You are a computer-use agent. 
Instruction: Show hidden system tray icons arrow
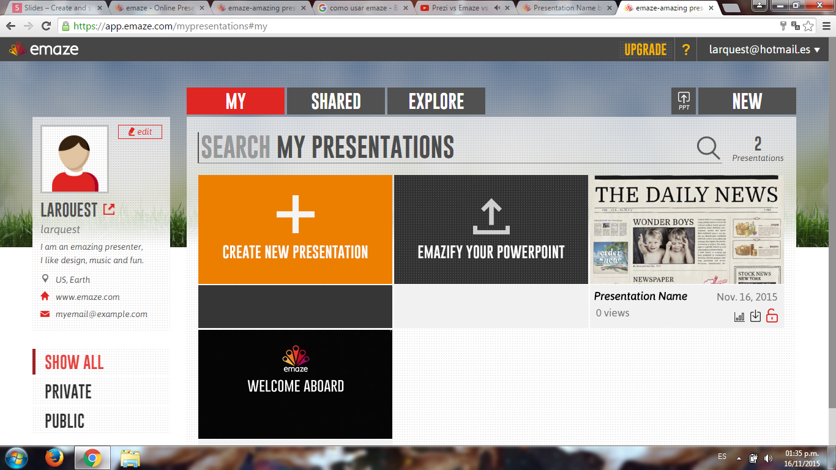click(x=739, y=458)
